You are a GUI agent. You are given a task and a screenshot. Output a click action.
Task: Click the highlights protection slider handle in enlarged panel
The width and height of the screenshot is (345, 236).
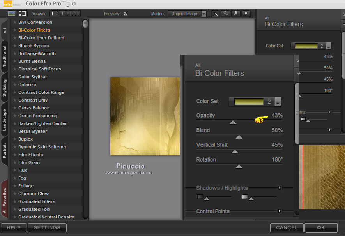point(251,199)
